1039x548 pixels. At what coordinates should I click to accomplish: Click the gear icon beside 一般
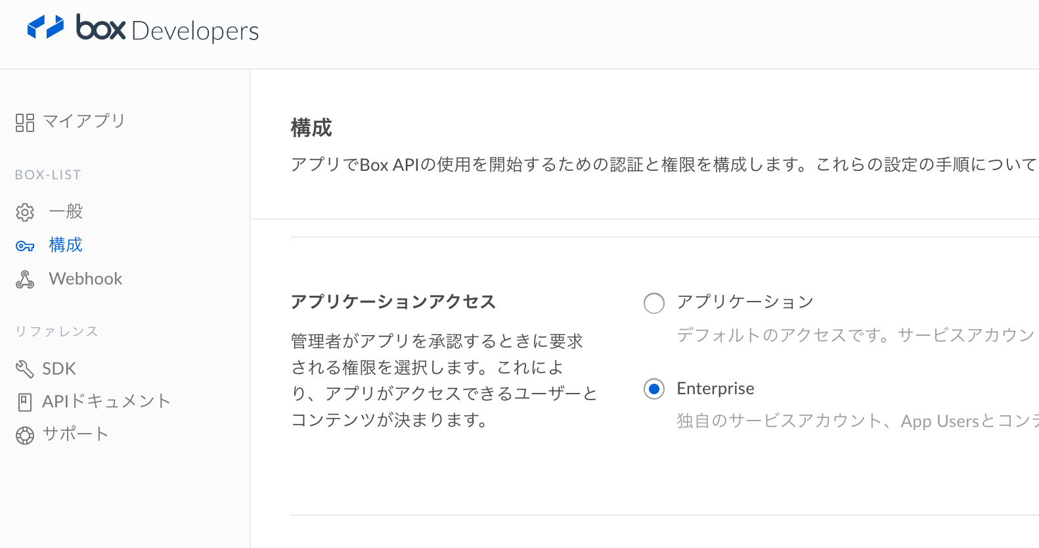24,212
